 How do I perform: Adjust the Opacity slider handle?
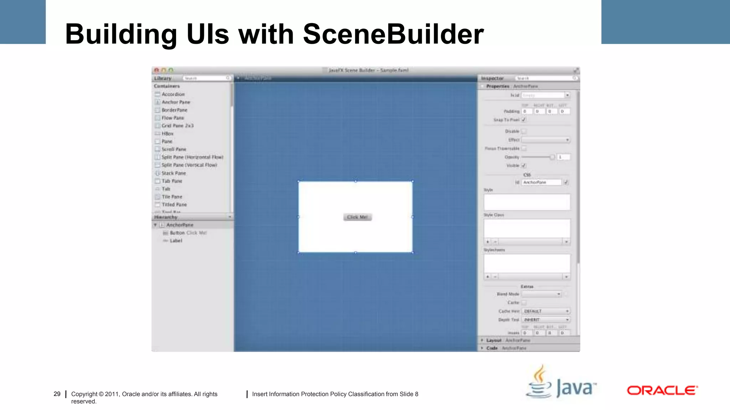pyautogui.click(x=552, y=157)
